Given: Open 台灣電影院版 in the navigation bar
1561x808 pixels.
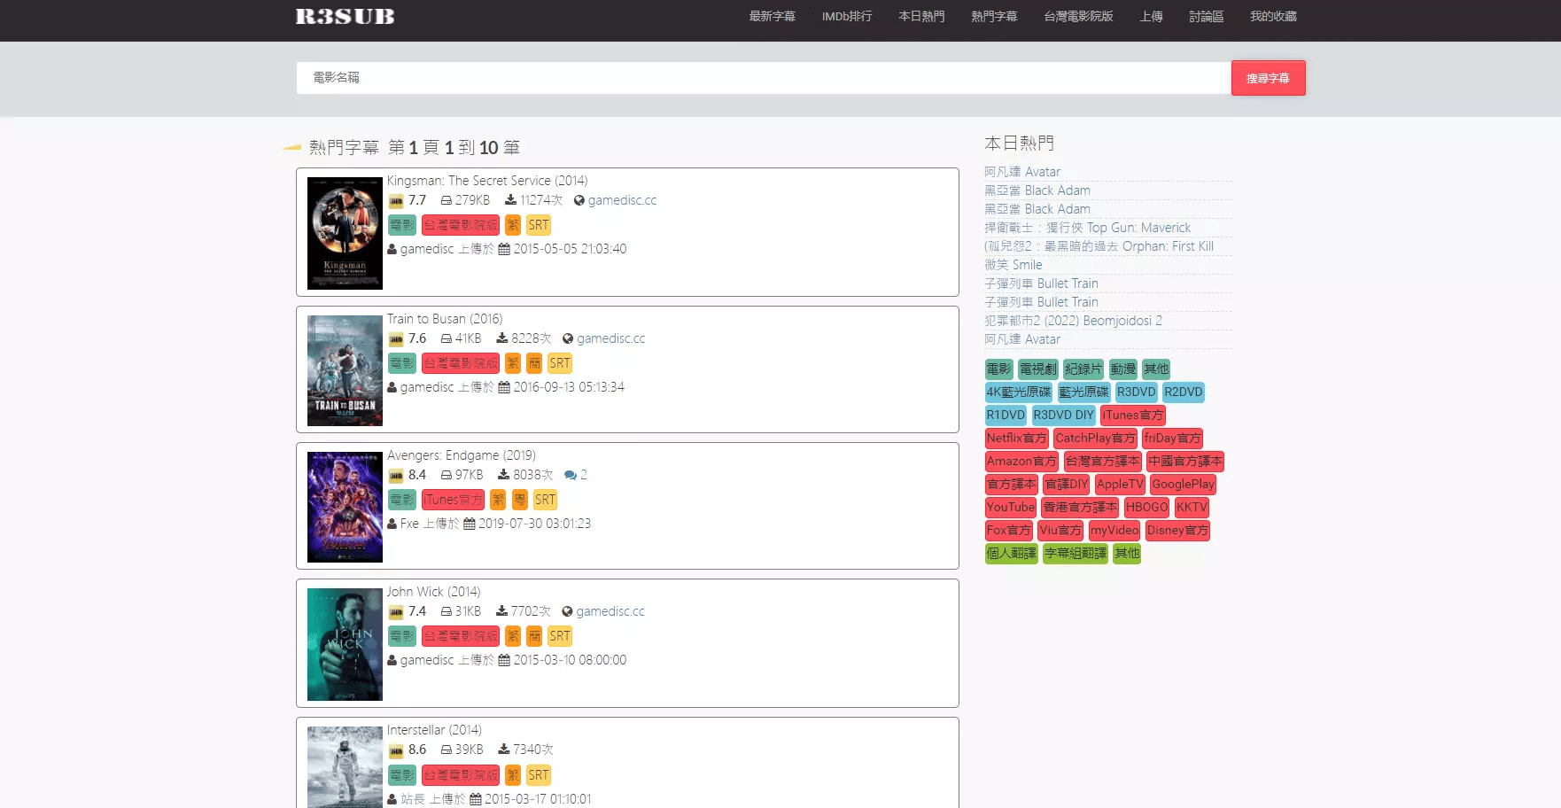Looking at the screenshot, I should 1078,16.
